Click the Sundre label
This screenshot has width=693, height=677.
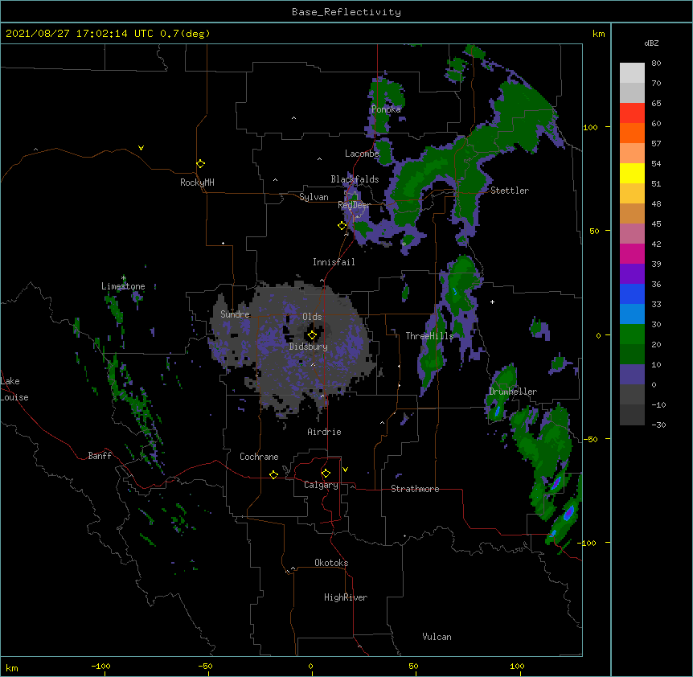(x=235, y=314)
